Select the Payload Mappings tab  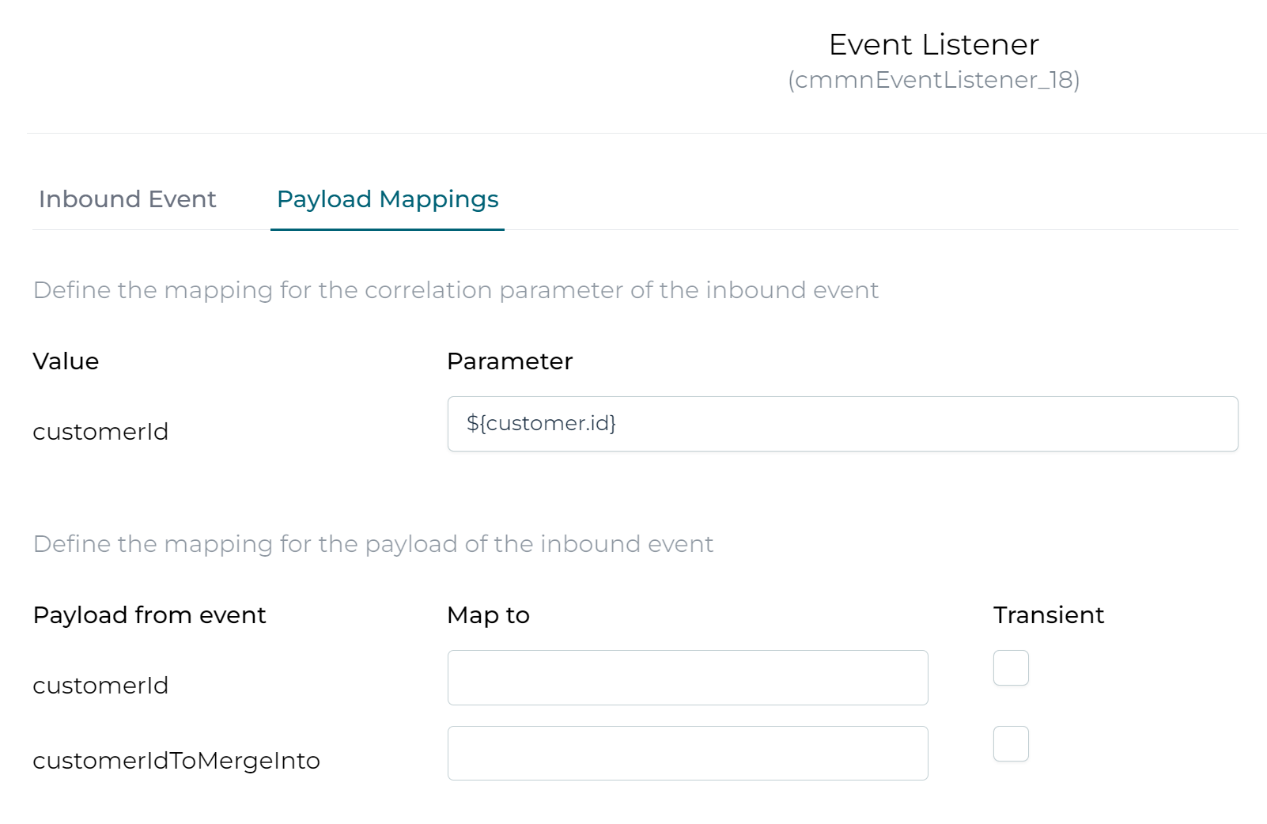(388, 199)
